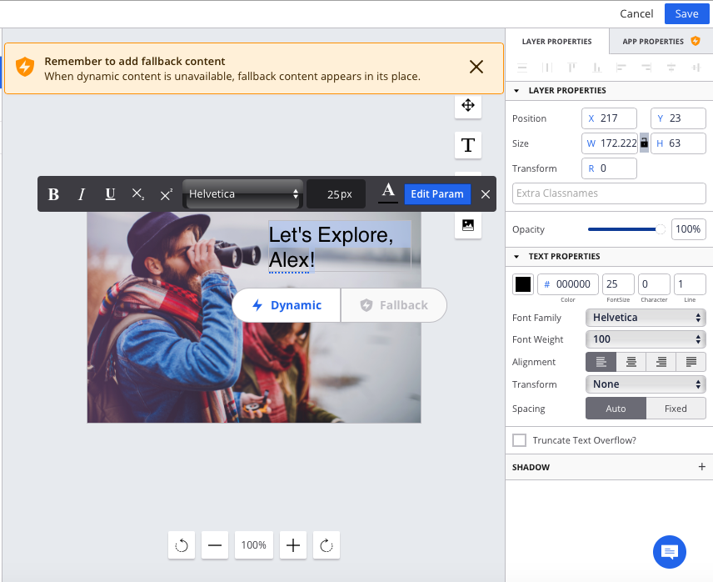Rotate the canvas counterclockwise

181,544
